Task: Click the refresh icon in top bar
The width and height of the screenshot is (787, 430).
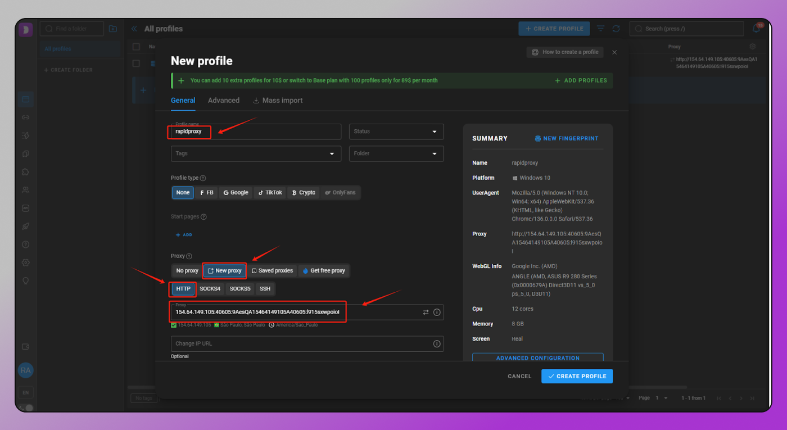Action: [616, 29]
